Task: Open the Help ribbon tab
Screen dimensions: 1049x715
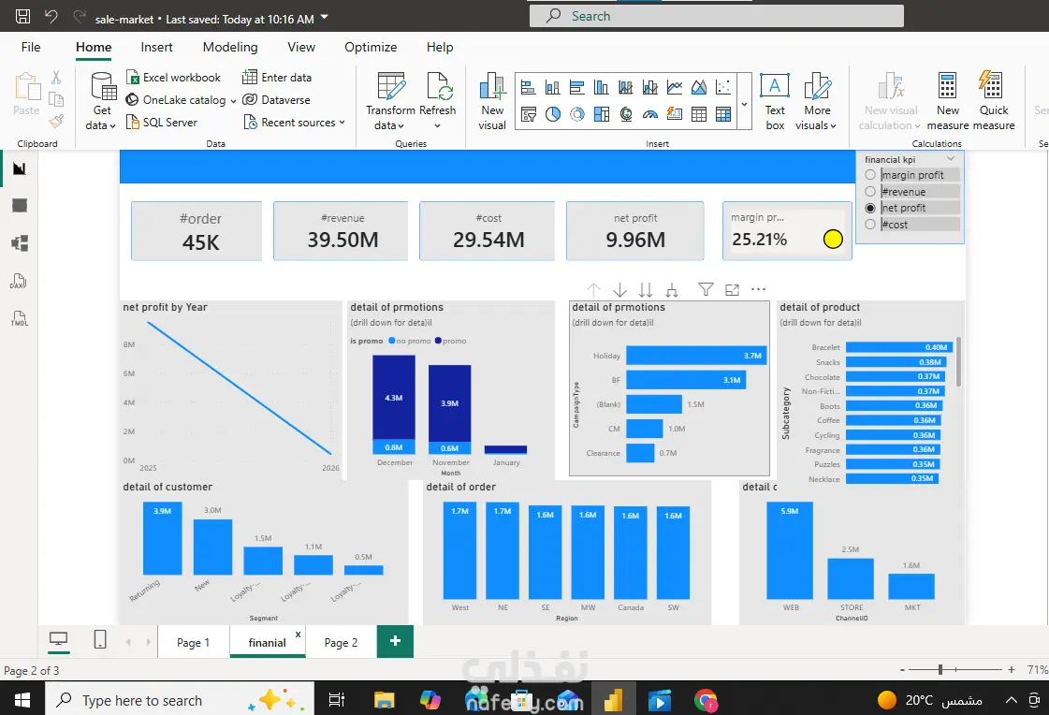Action: point(440,47)
